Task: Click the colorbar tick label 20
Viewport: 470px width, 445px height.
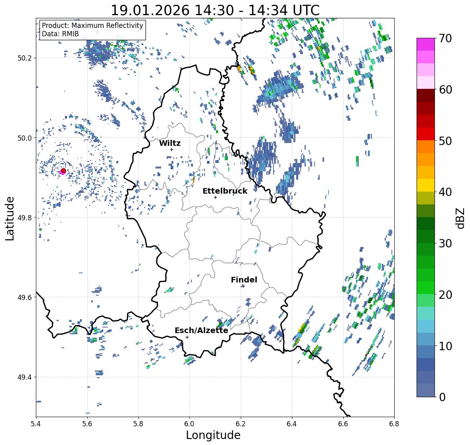Action: tap(445, 295)
